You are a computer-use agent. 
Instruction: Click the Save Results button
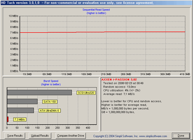pyautogui.click(x=15, y=136)
